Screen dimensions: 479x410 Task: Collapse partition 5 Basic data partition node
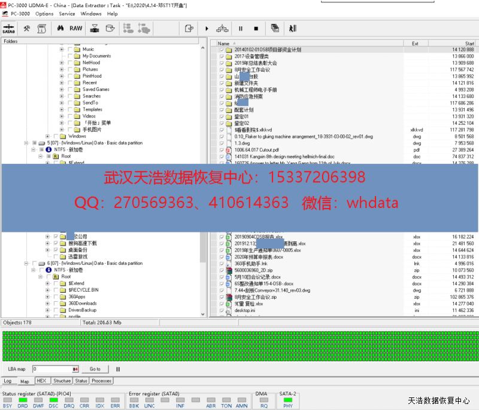26,143
